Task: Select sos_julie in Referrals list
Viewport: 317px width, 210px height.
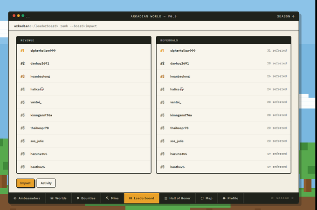Action: point(224,141)
